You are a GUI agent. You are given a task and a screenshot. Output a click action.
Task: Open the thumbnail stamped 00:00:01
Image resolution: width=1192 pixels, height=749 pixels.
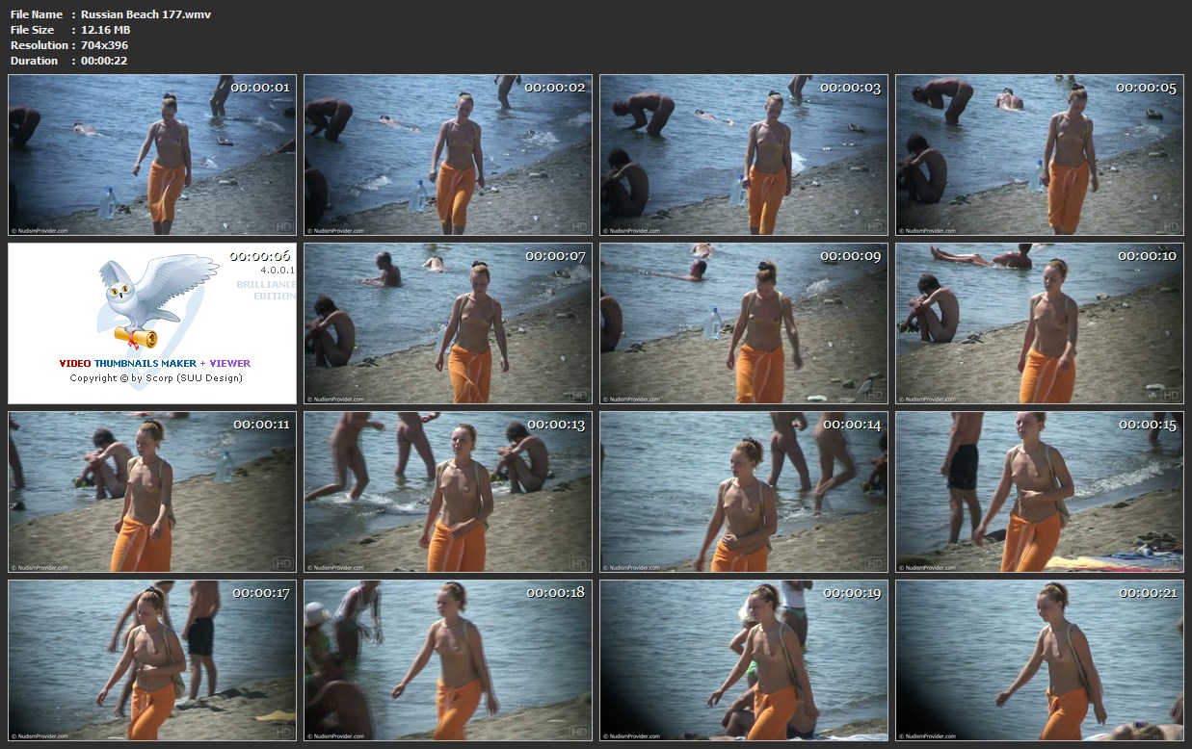pos(152,155)
